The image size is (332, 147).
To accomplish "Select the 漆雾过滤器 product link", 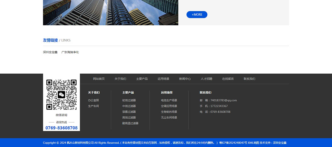I will (129, 112).
